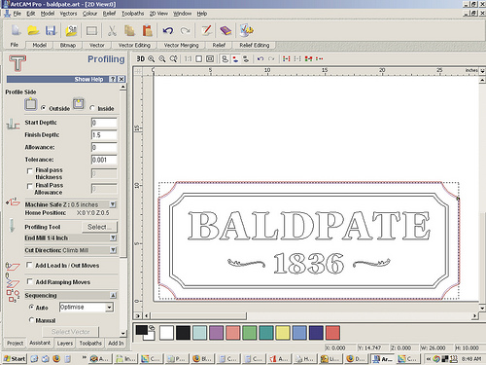This screenshot has height=365, width=486.
Task: Select Manual sequencing radio button
Action: click(x=31, y=320)
